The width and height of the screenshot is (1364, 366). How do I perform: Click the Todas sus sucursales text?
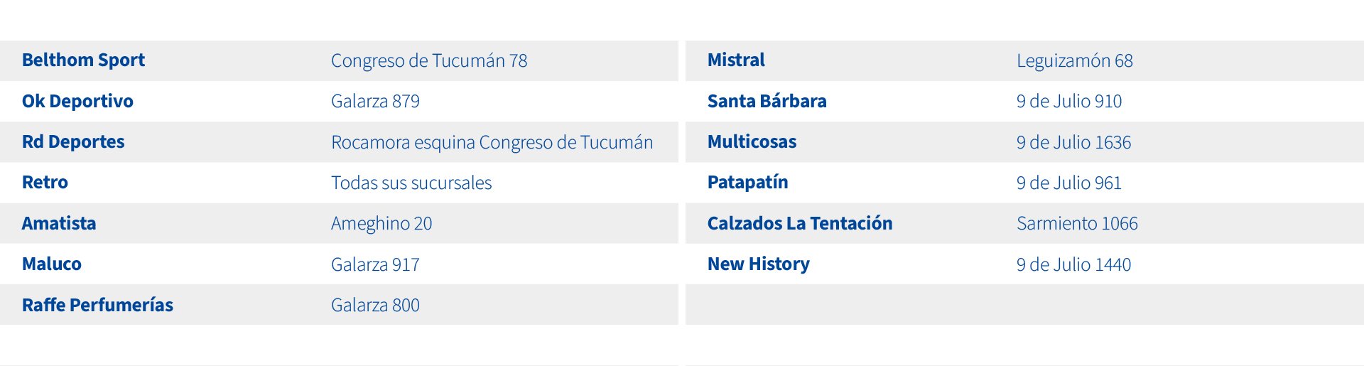pos(411,183)
